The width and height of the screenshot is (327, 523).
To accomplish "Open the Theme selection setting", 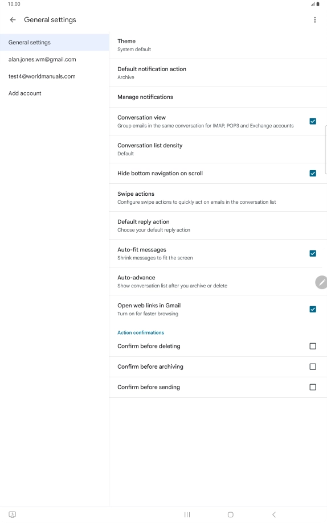I will click(x=218, y=45).
